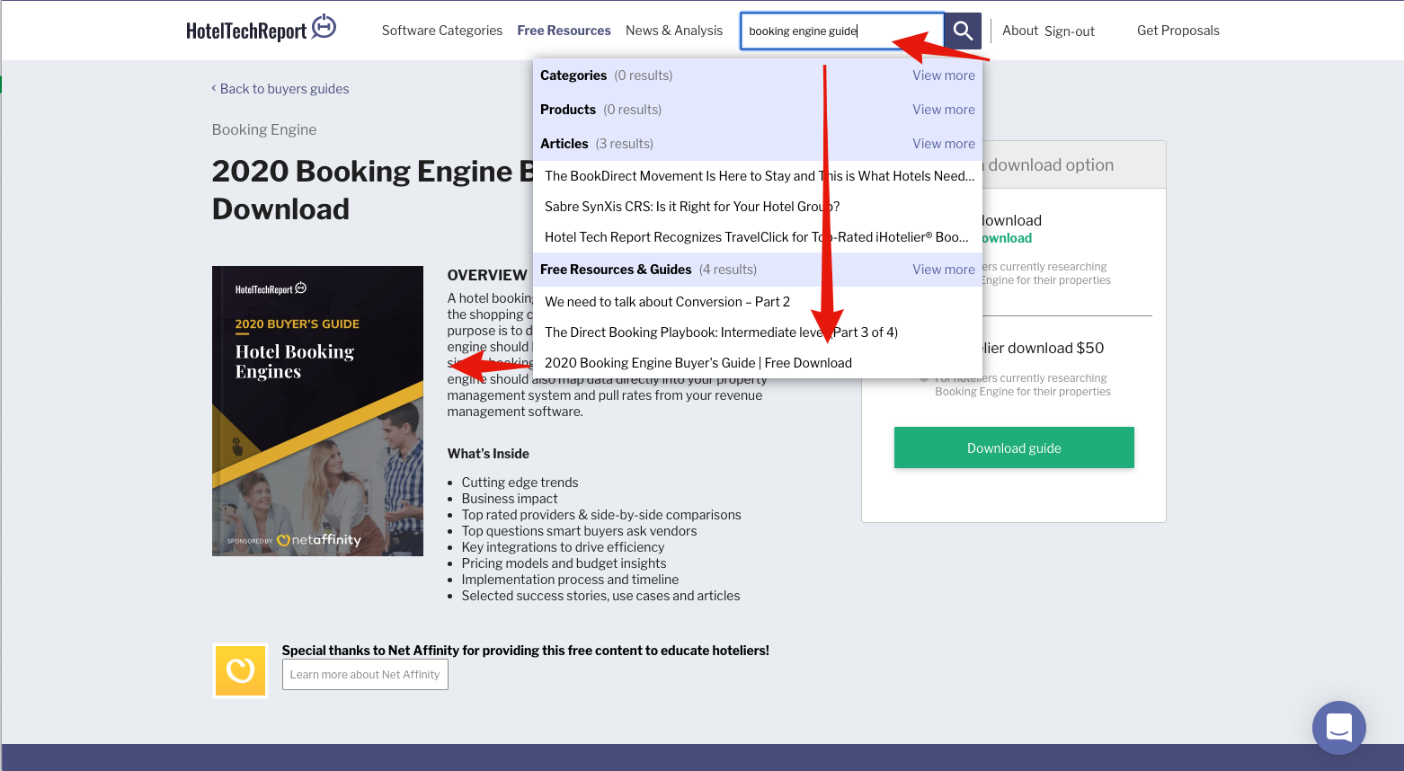Click the yellow Net Affinity logo
This screenshot has height=771, width=1404.
click(240, 670)
